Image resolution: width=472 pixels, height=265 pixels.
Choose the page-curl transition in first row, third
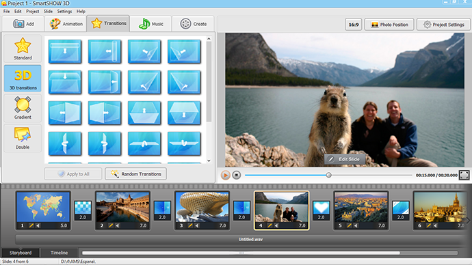(x=144, y=51)
